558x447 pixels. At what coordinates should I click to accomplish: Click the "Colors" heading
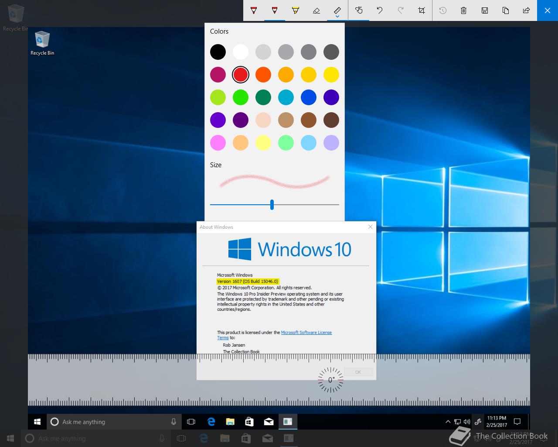pyautogui.click(x=219, y=31)
